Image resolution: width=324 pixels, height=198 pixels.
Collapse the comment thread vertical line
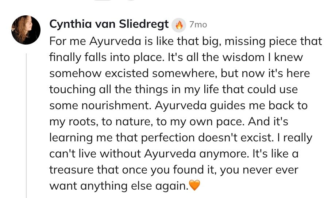coord(26,124)
